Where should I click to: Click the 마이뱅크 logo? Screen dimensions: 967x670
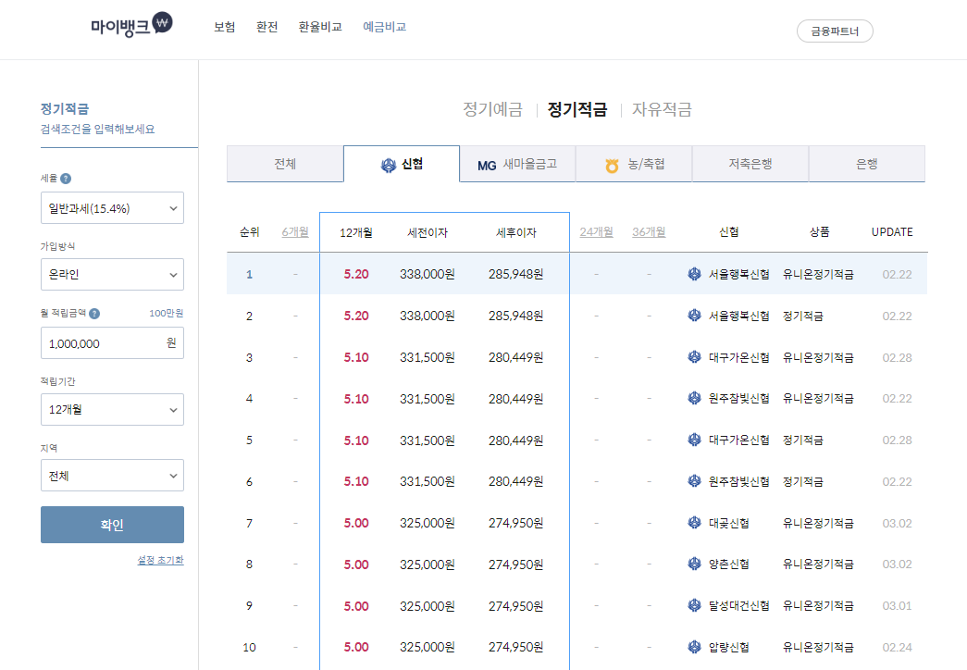(131, 25)
